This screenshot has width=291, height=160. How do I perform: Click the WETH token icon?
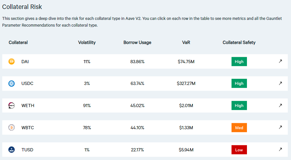click(x=12, y=105)
